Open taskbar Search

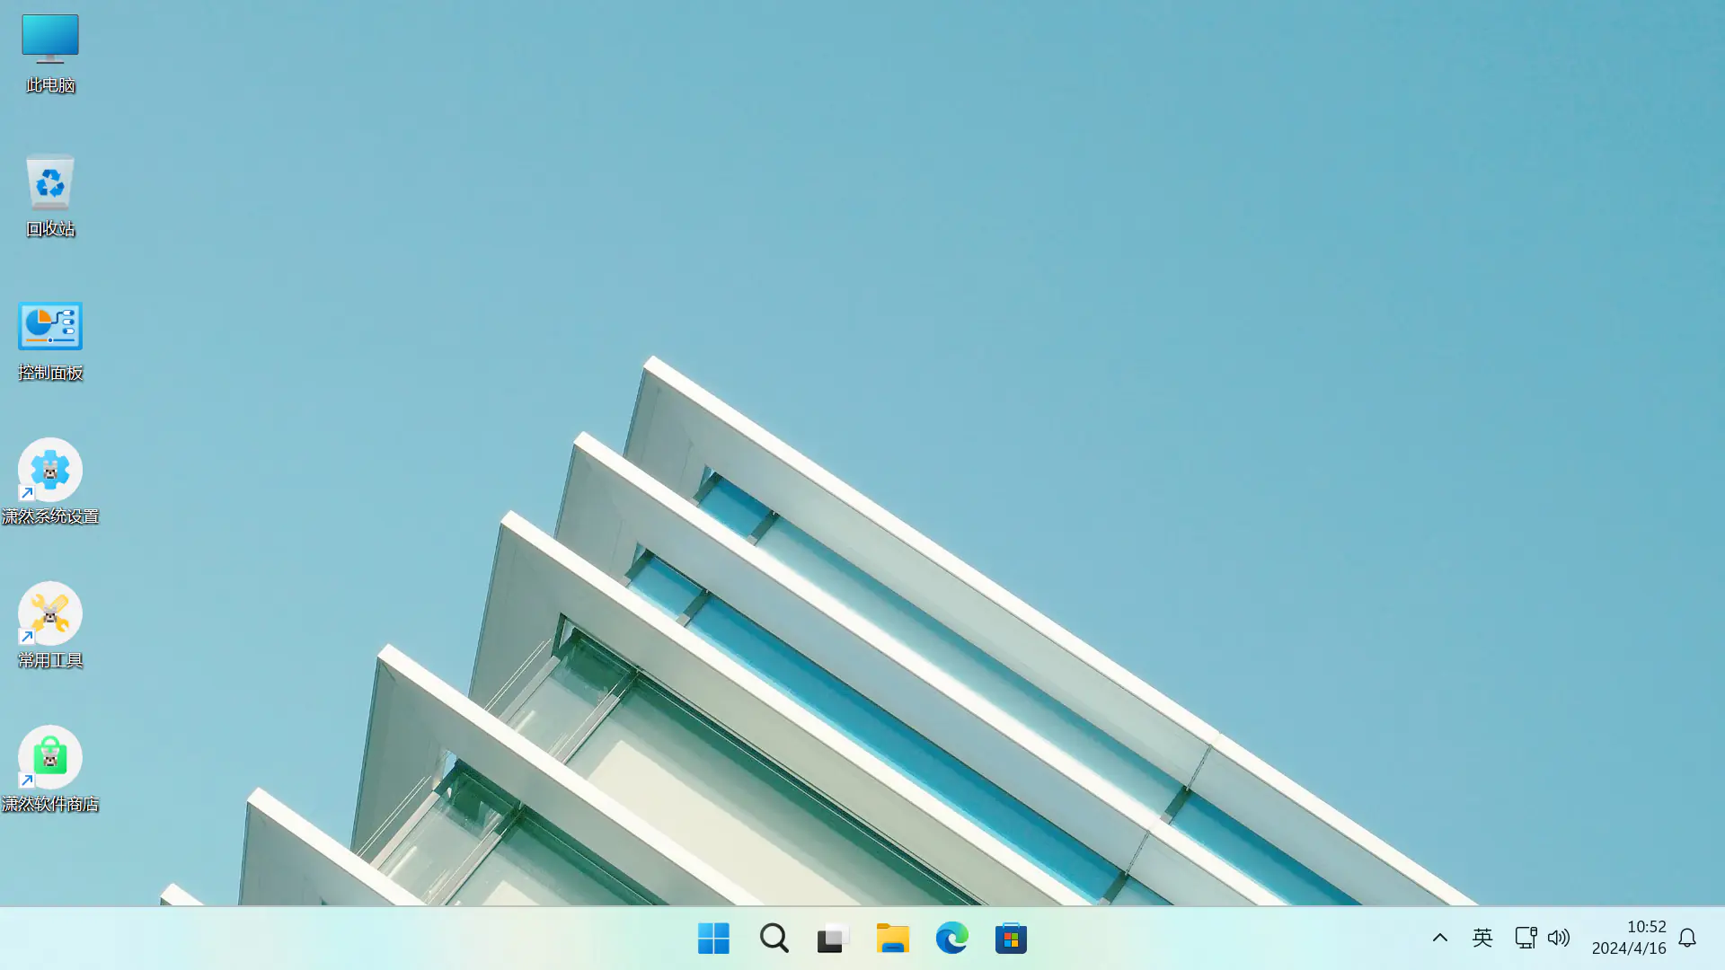tap(774, 939)
